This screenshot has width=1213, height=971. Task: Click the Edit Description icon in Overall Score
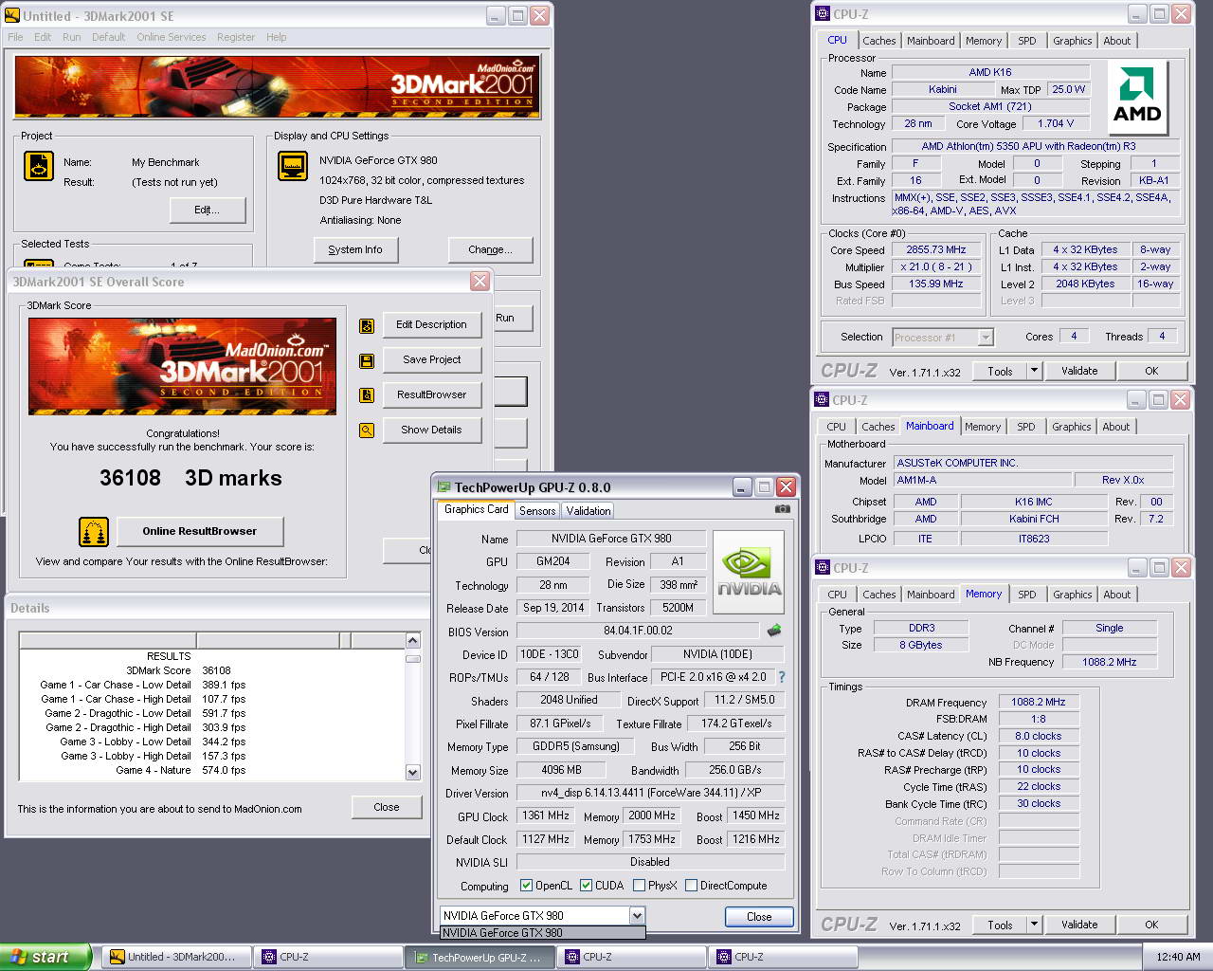[x=367, y=326]
